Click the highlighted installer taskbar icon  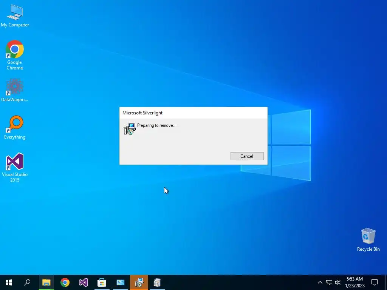[139, 282]
